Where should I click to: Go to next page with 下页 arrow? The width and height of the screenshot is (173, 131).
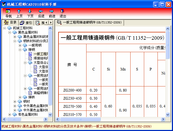coord(30,11)
